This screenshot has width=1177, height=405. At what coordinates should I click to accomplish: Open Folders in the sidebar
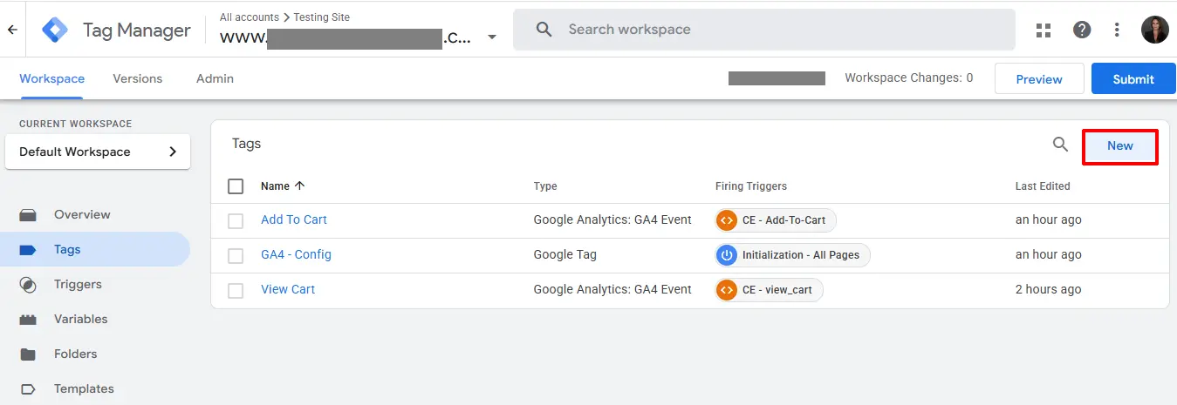point(75,354)
